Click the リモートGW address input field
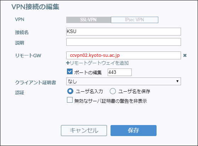This screenshot has height=146, width=198. [x=124, y=55]
